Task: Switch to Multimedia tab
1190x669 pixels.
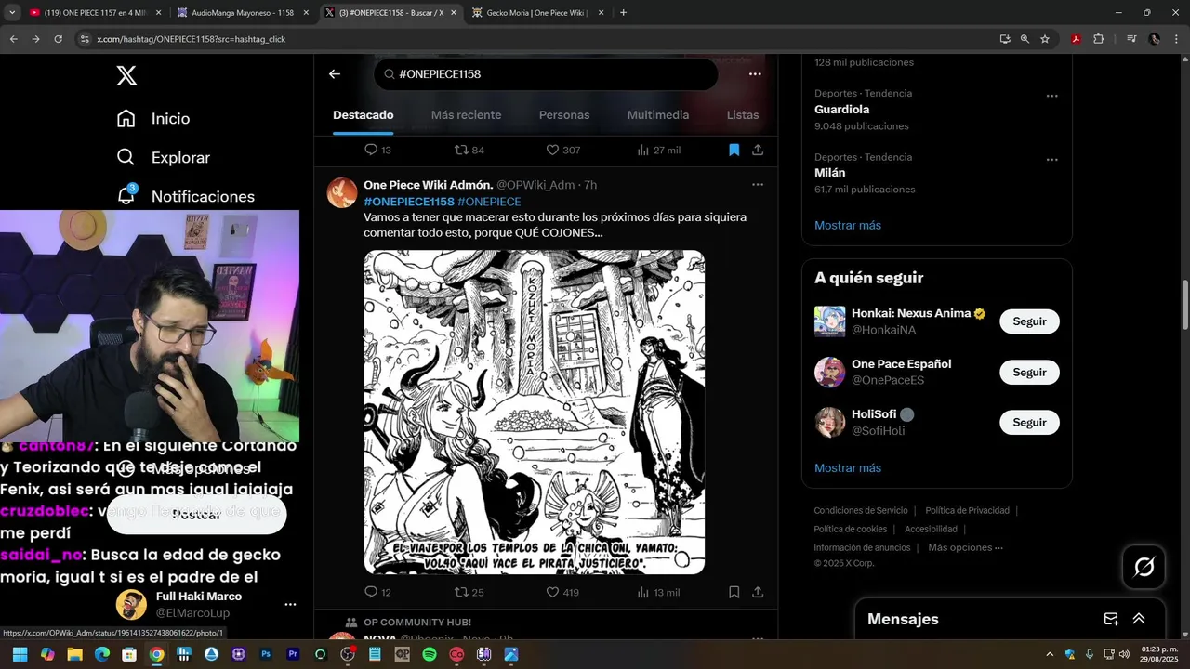Action: [x=658, y=115]
